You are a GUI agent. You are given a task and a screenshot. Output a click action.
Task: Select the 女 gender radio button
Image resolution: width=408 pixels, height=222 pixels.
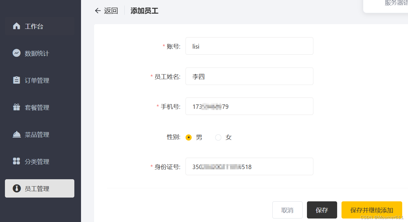point(218,137)
